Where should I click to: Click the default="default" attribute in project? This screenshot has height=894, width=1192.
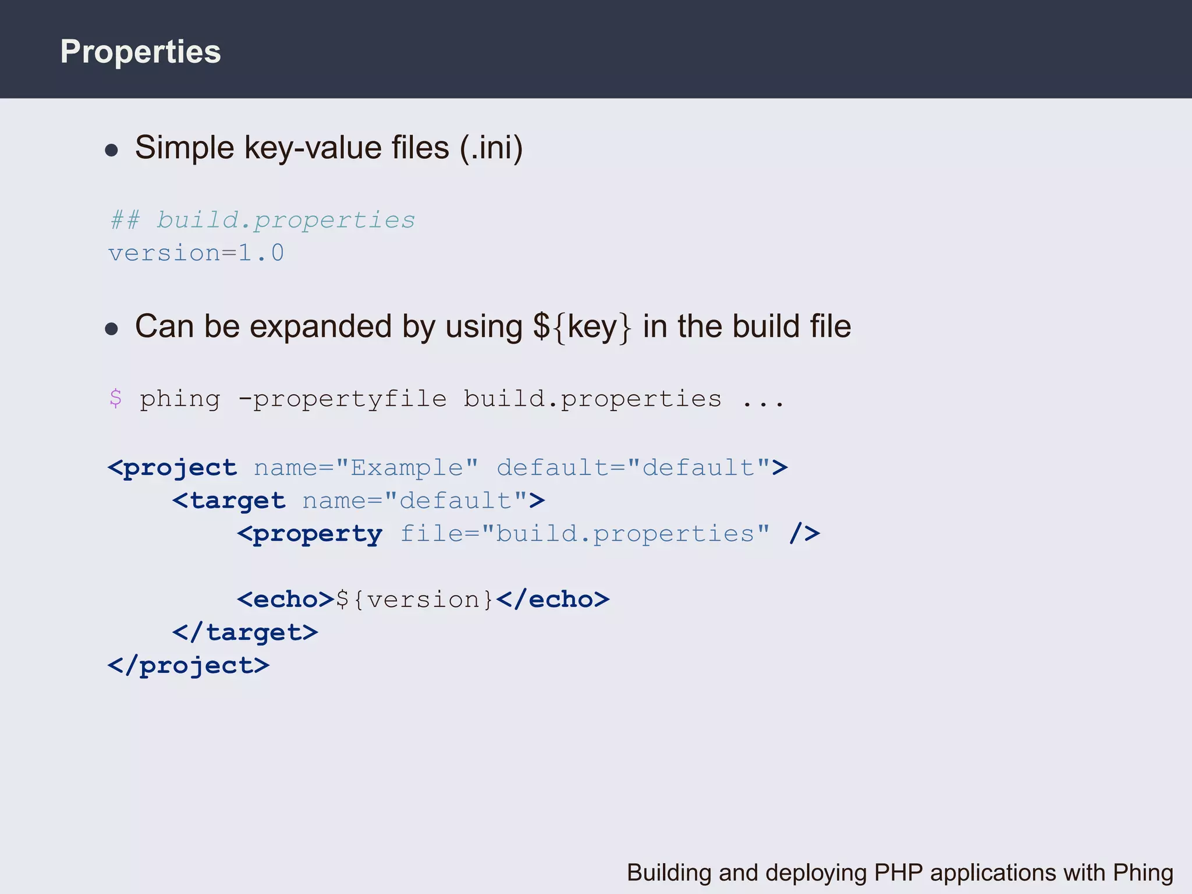coord(634,468)
